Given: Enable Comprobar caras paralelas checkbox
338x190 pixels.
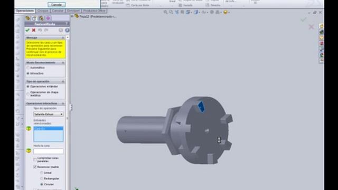Looking at the screenshot, I should [35, 159].
